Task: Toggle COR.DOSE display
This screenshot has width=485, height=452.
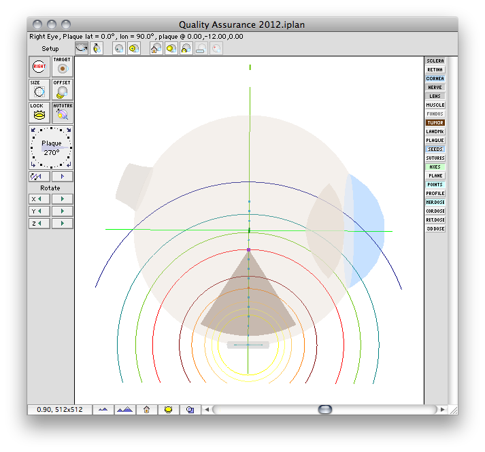Action: point(435,211)
